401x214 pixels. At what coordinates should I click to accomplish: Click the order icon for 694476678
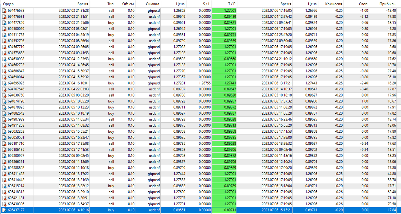4,11
